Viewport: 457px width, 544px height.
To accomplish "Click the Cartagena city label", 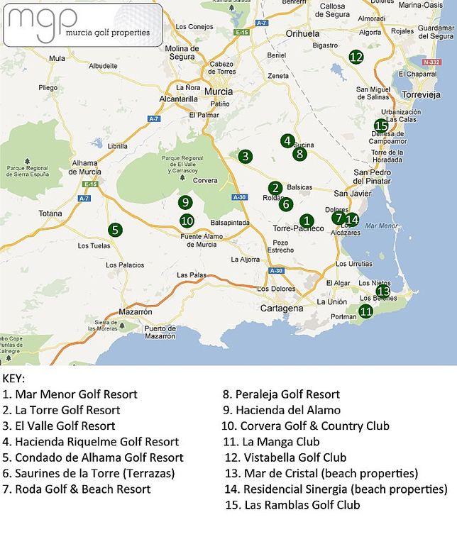I will point(282,308).
